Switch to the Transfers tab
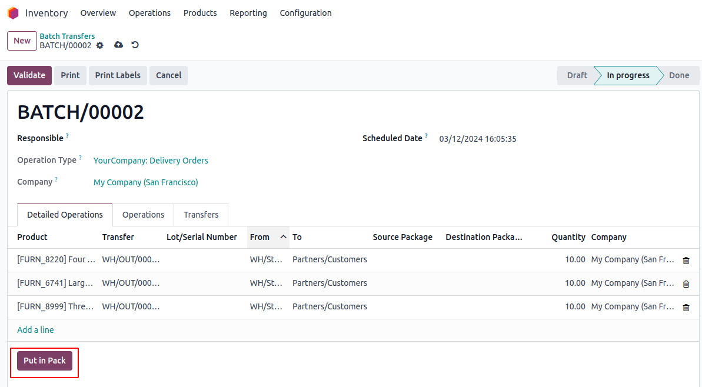 pos(201,215)
